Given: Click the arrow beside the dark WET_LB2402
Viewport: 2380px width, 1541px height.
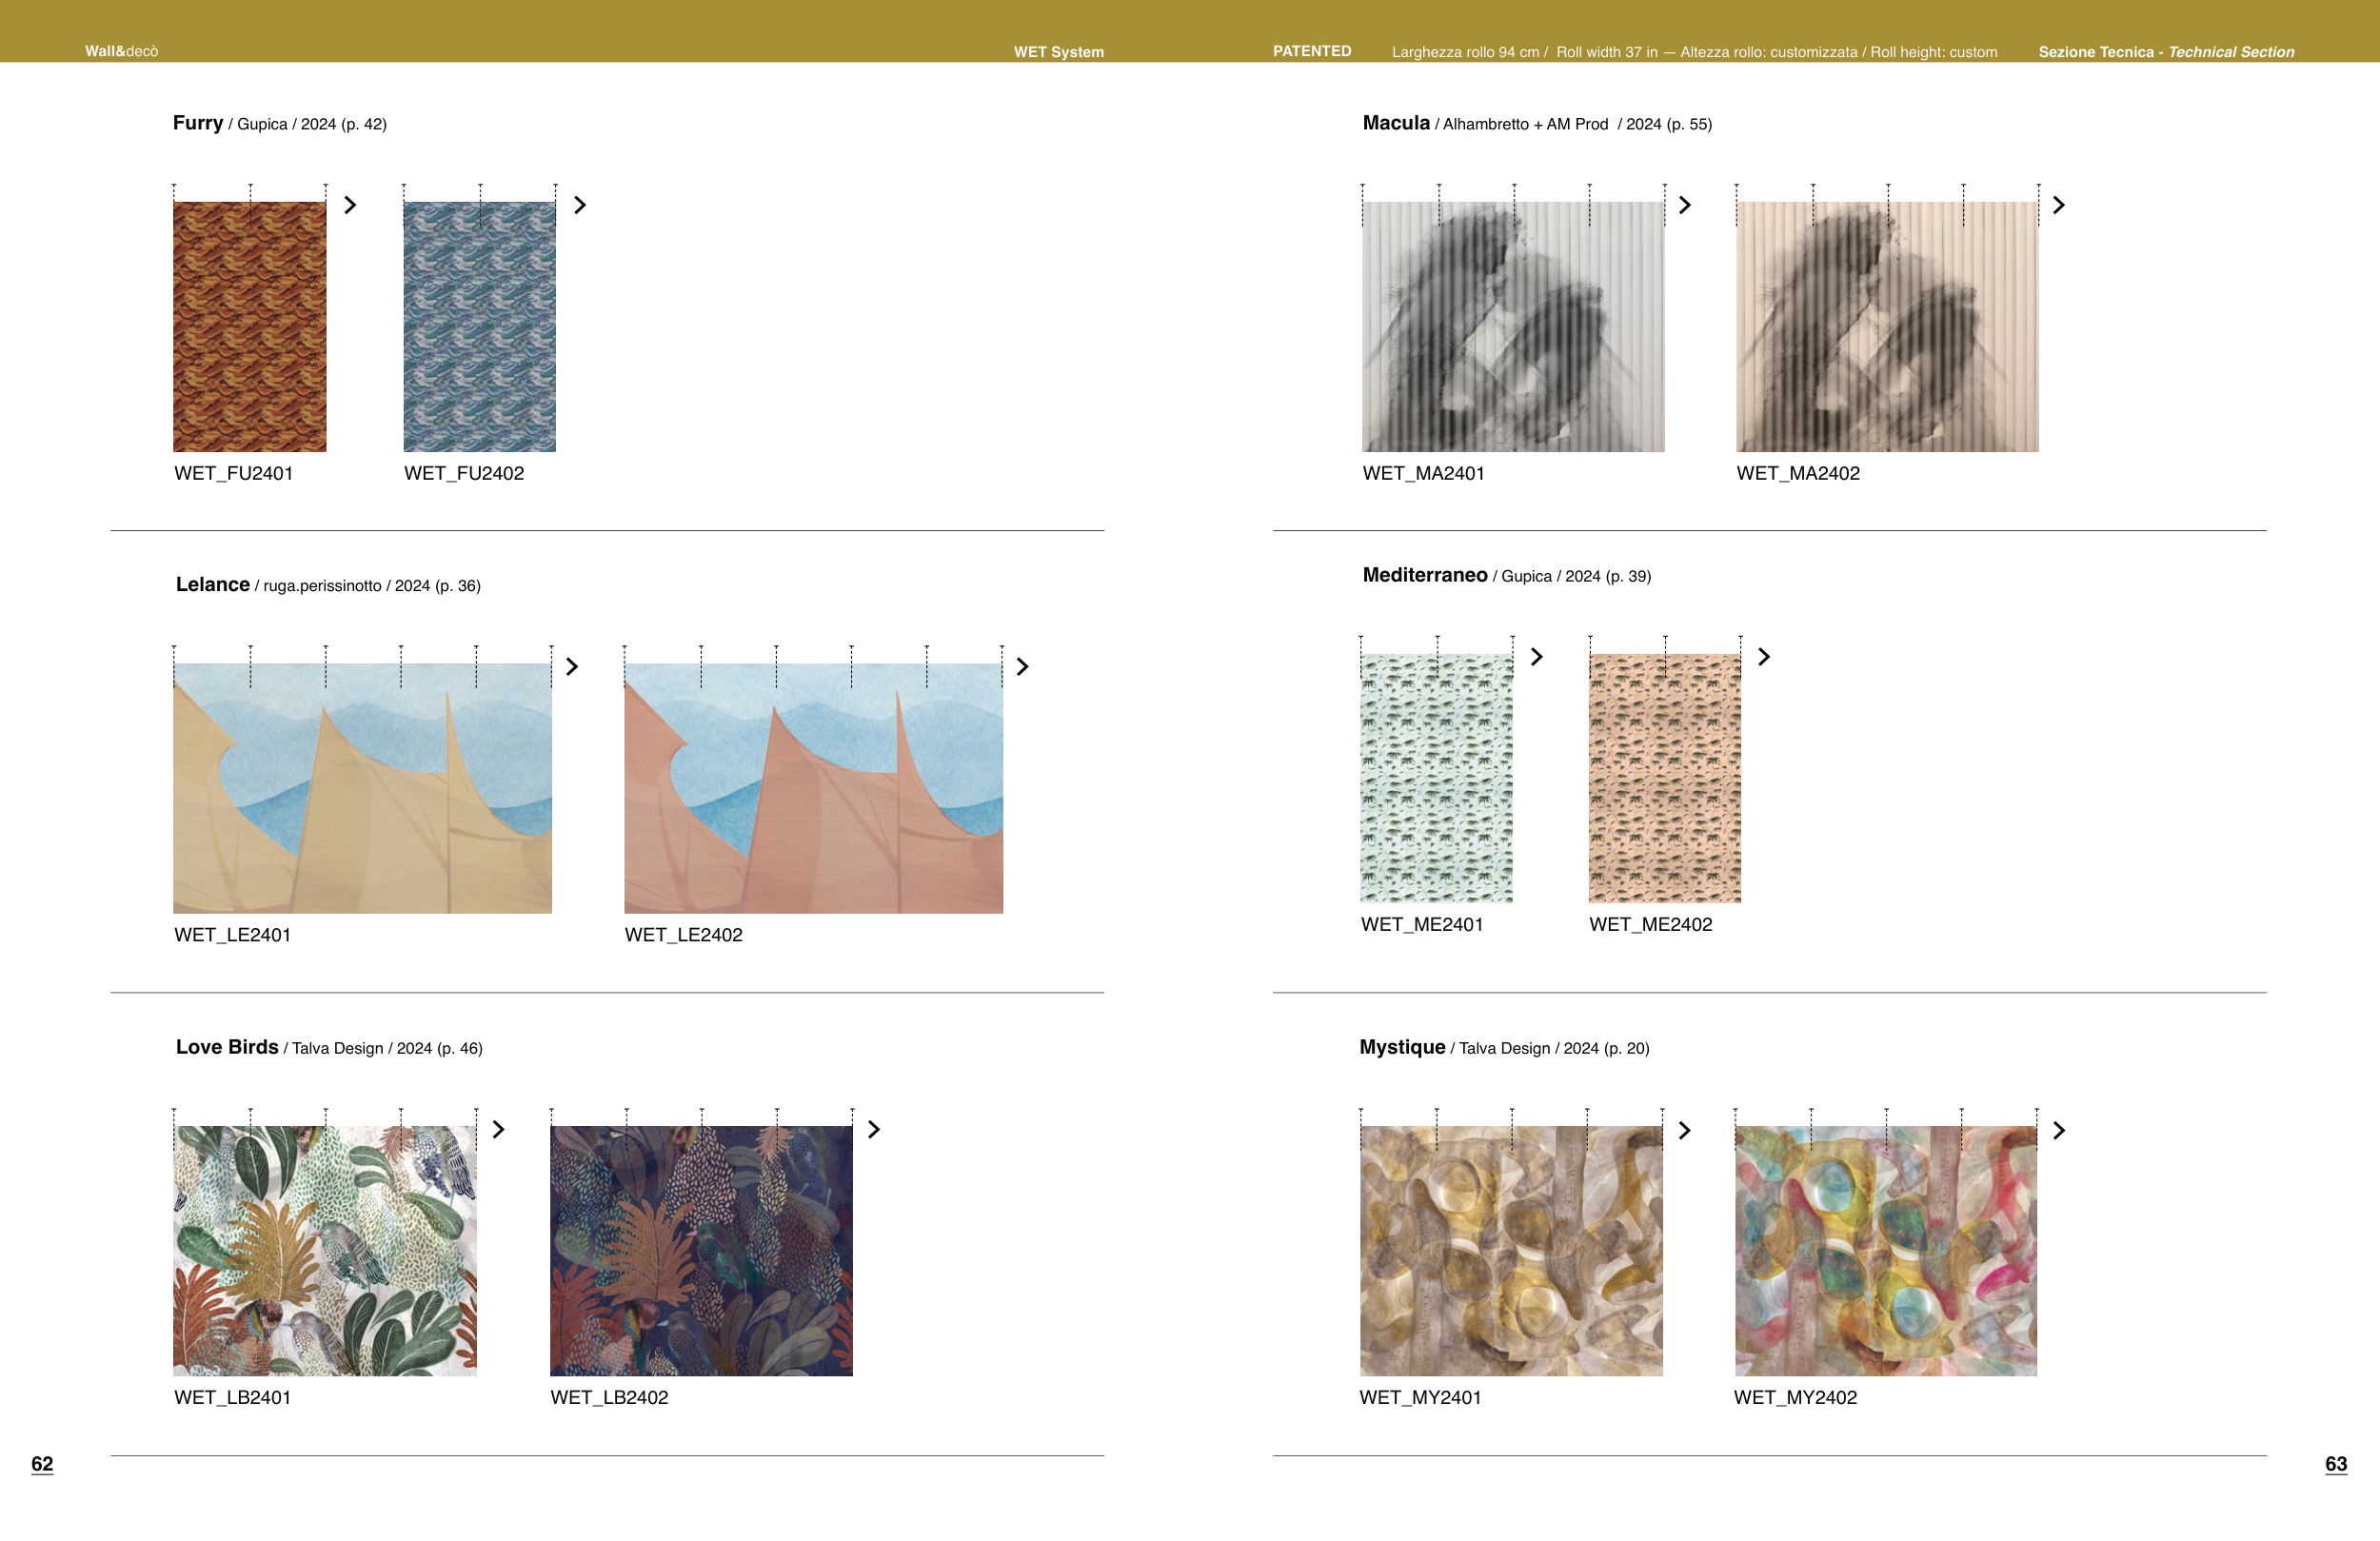Looking at the screenshot, I should (x=874, y=1130).
